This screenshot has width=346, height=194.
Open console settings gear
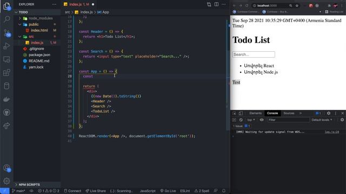tap(342, 120)
